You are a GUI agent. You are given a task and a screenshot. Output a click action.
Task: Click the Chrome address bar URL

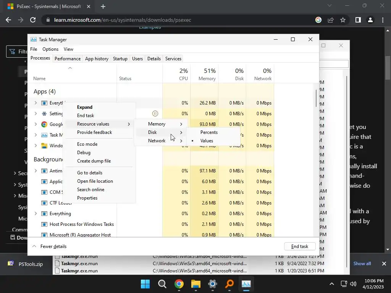[123, 20]
